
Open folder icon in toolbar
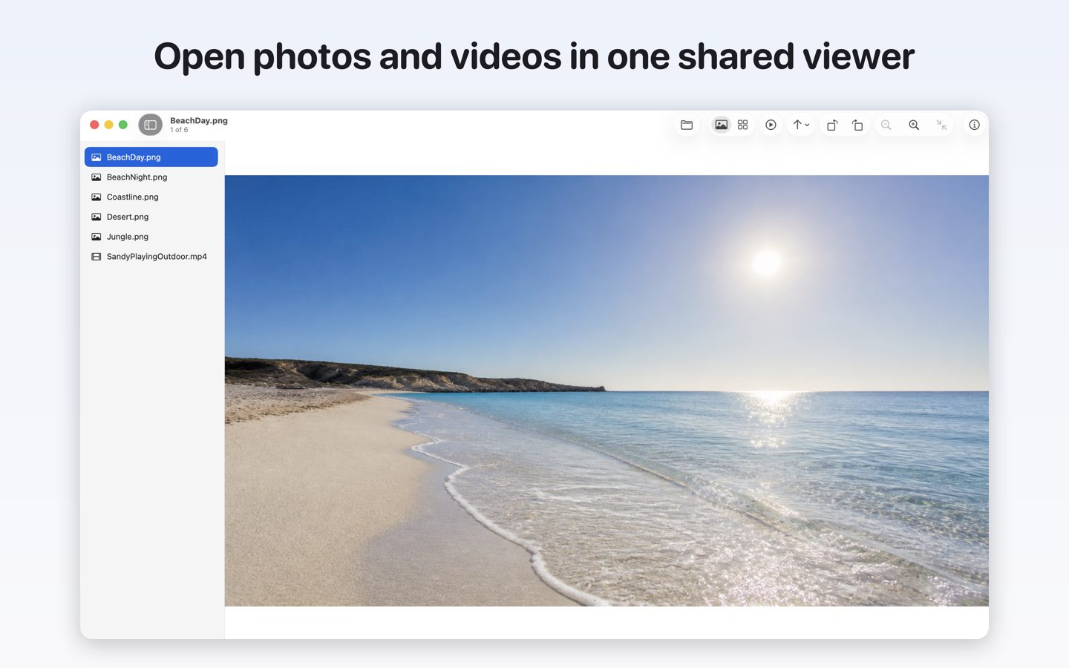coord(687,125)
